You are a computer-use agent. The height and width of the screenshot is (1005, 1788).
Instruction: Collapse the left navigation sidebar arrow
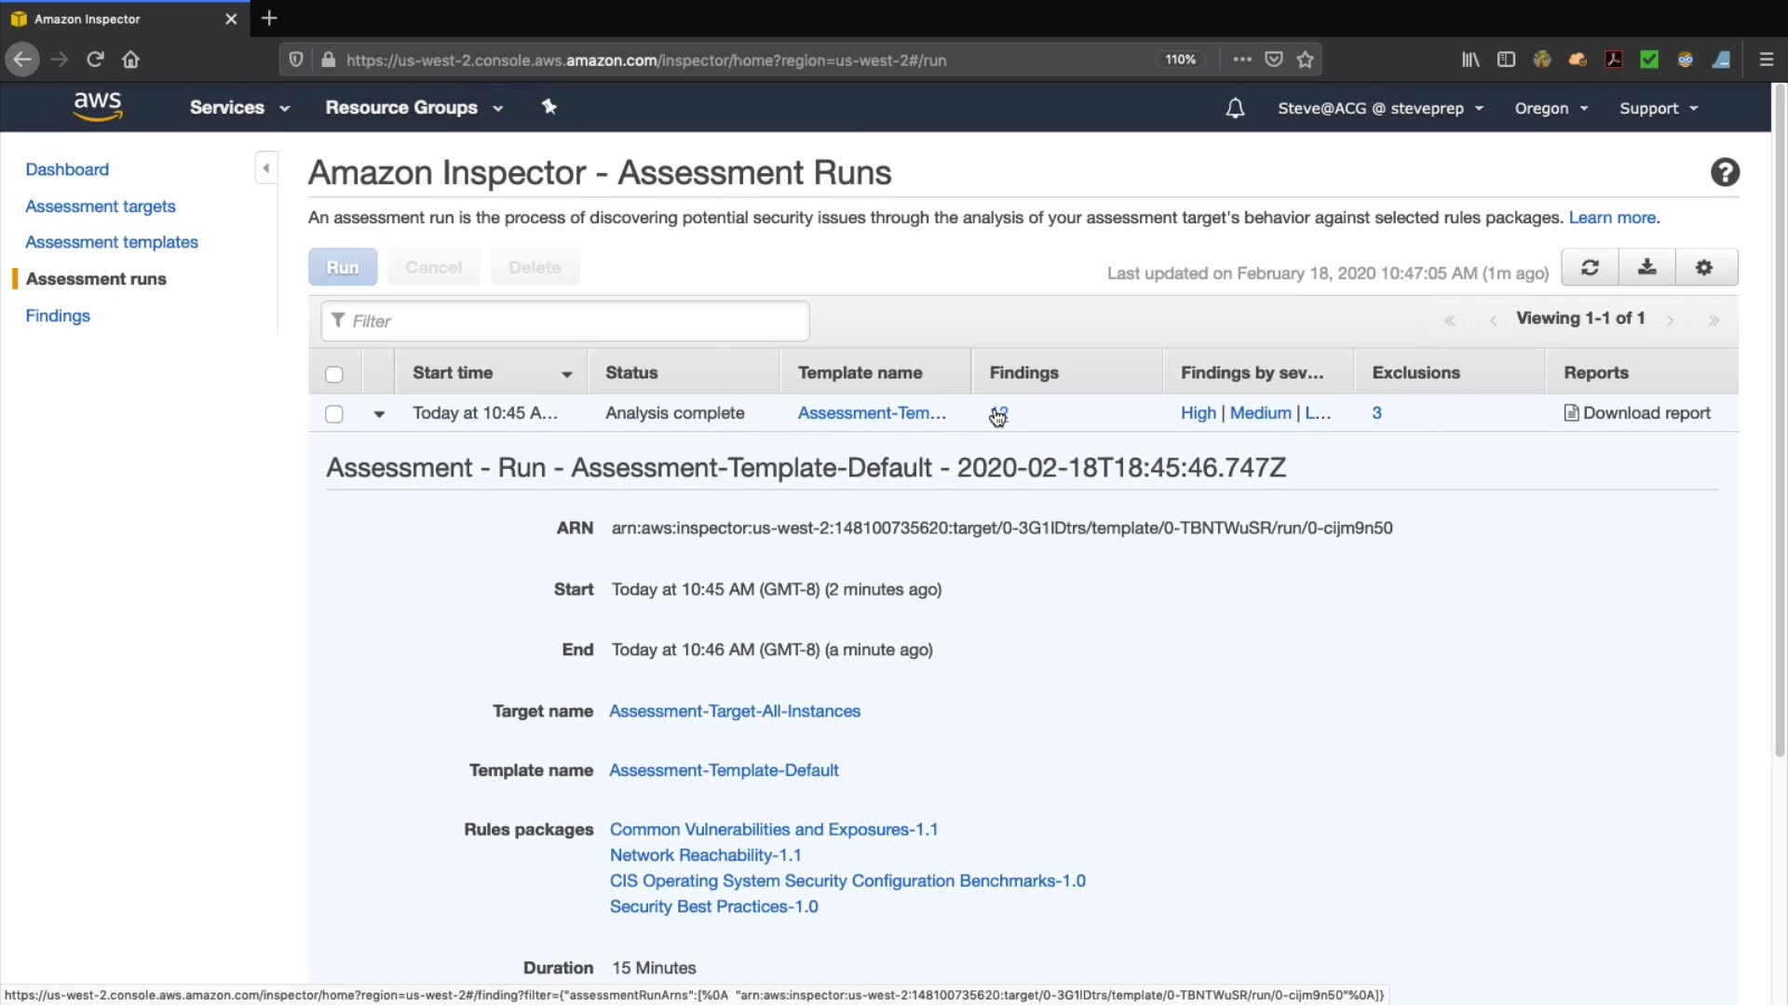[266, 168]
